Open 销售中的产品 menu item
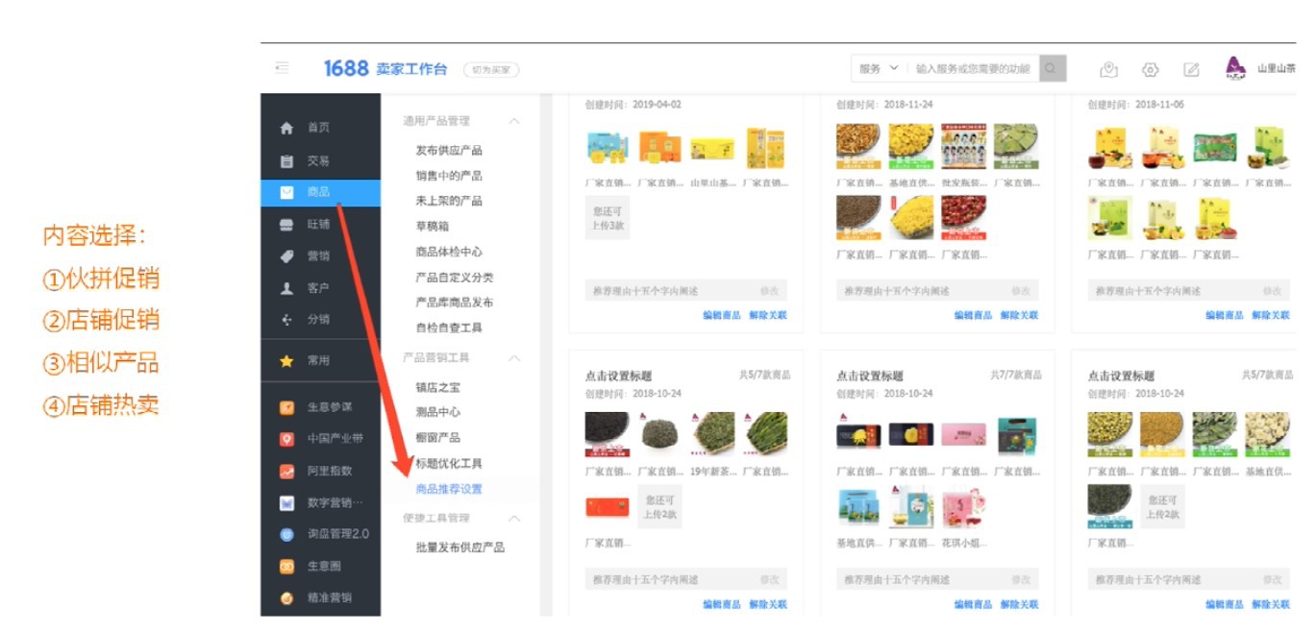The width and height of the screenshot is (1315, 632). [x=449, y=176]
